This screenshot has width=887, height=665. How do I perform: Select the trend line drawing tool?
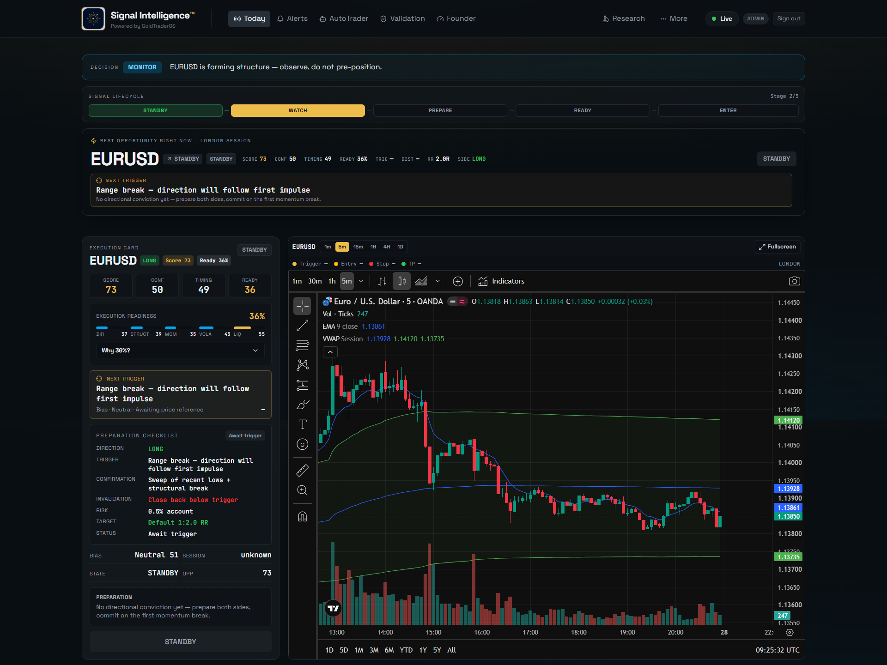click(x=303, y=326)
